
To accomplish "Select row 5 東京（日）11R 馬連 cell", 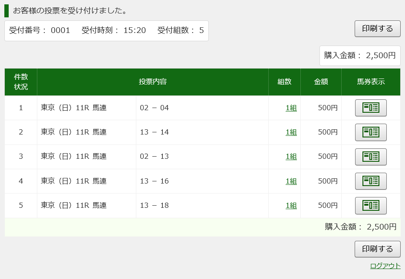I will (86, 205).
